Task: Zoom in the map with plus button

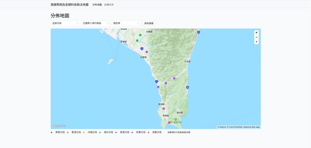Action: click(256, 33)
